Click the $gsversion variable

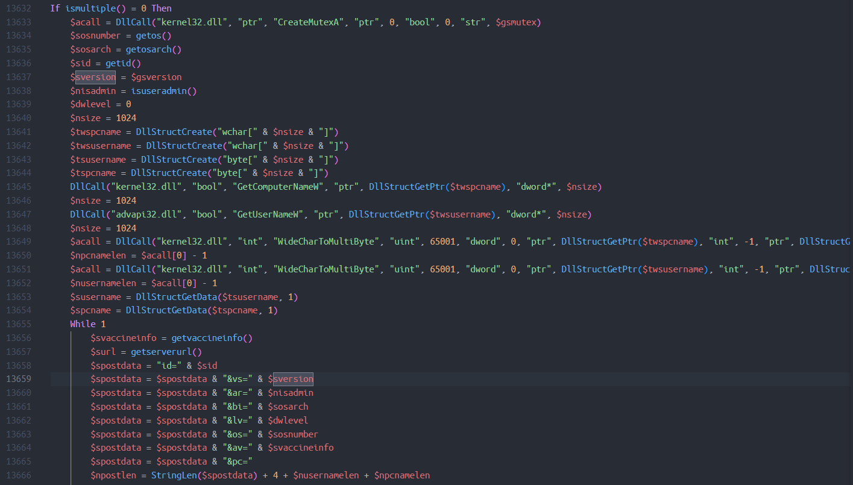156,77
